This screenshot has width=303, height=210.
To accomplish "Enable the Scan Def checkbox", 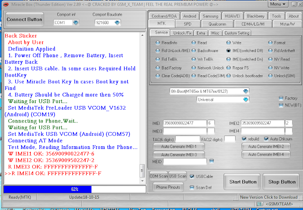I will coord(192,187).
